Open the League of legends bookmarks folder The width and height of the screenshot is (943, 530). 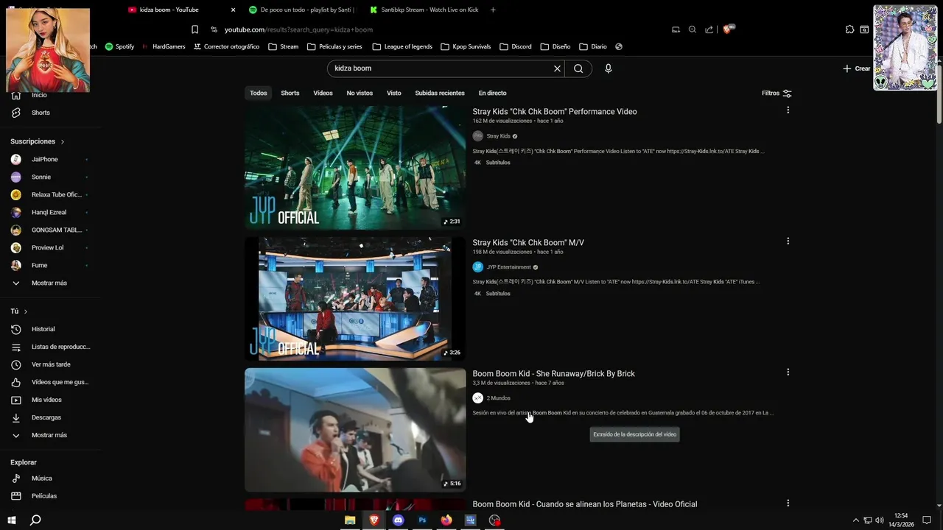point(402,46)
